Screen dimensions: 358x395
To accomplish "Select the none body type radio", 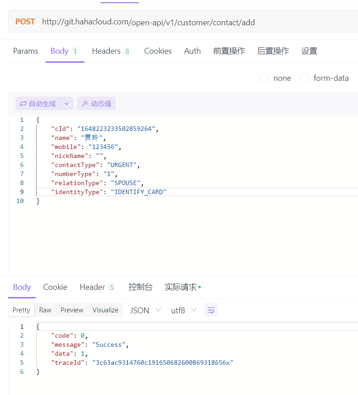I will click(x=264, y=78).
